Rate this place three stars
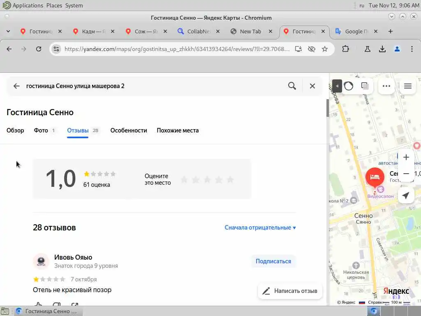 click(x=207, y=179)
